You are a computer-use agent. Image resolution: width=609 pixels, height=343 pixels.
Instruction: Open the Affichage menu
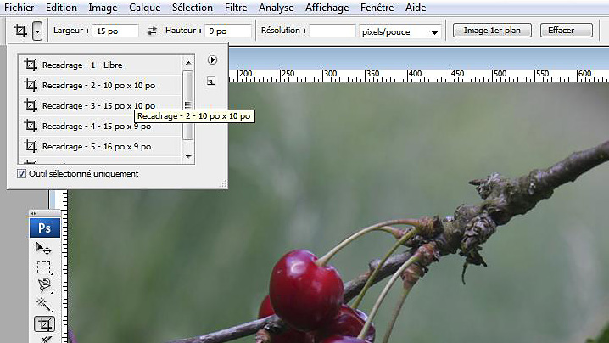tap(327, 8)
